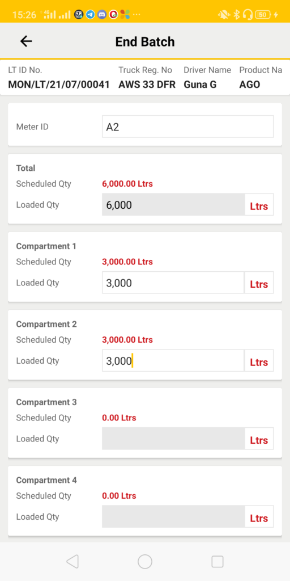Tap the Ltrs unit beside Compartment 1
Viewport: 290px width, 581px height.
tap(259, 284)
